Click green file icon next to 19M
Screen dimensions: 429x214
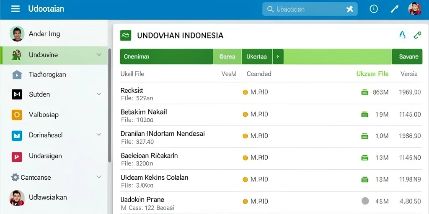(365, 115)
